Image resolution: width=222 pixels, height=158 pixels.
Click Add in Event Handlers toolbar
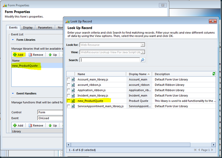click(x=18, y=126)
